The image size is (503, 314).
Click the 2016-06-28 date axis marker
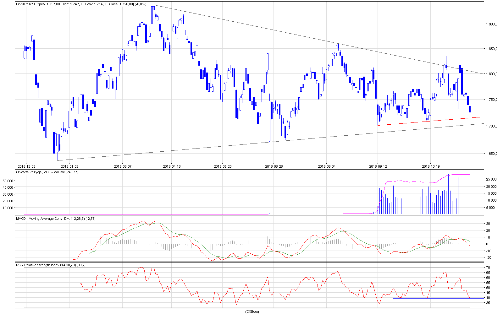(274, 166)
